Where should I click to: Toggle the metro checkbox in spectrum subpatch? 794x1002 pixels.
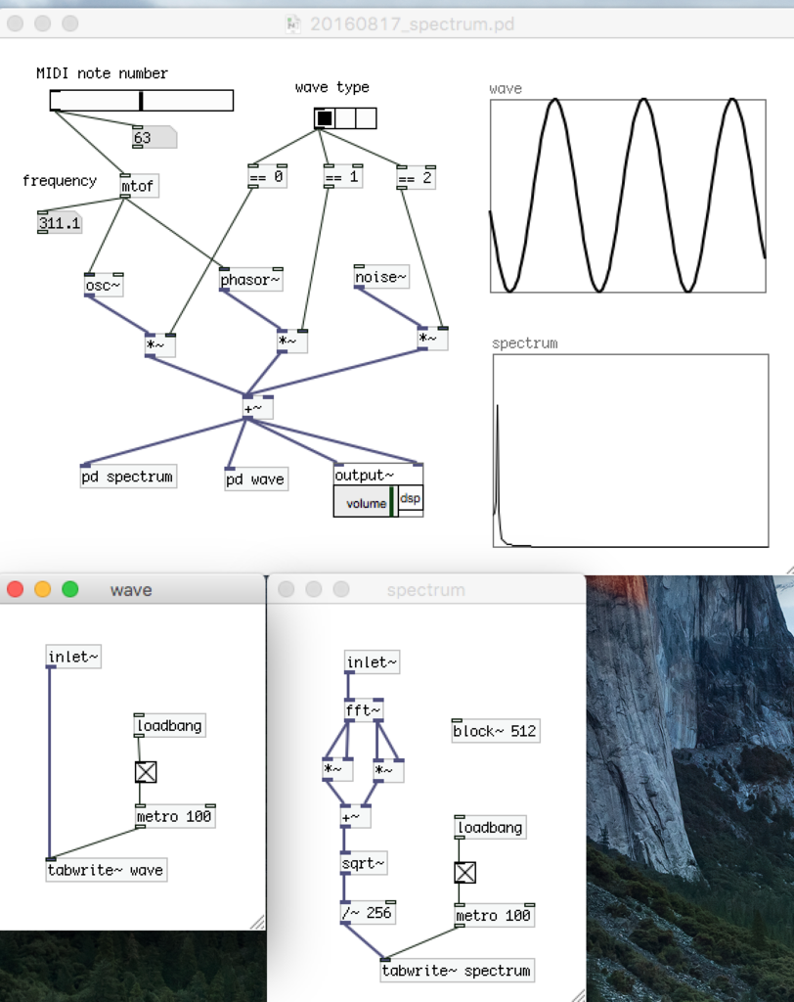(x=463, y=871)
